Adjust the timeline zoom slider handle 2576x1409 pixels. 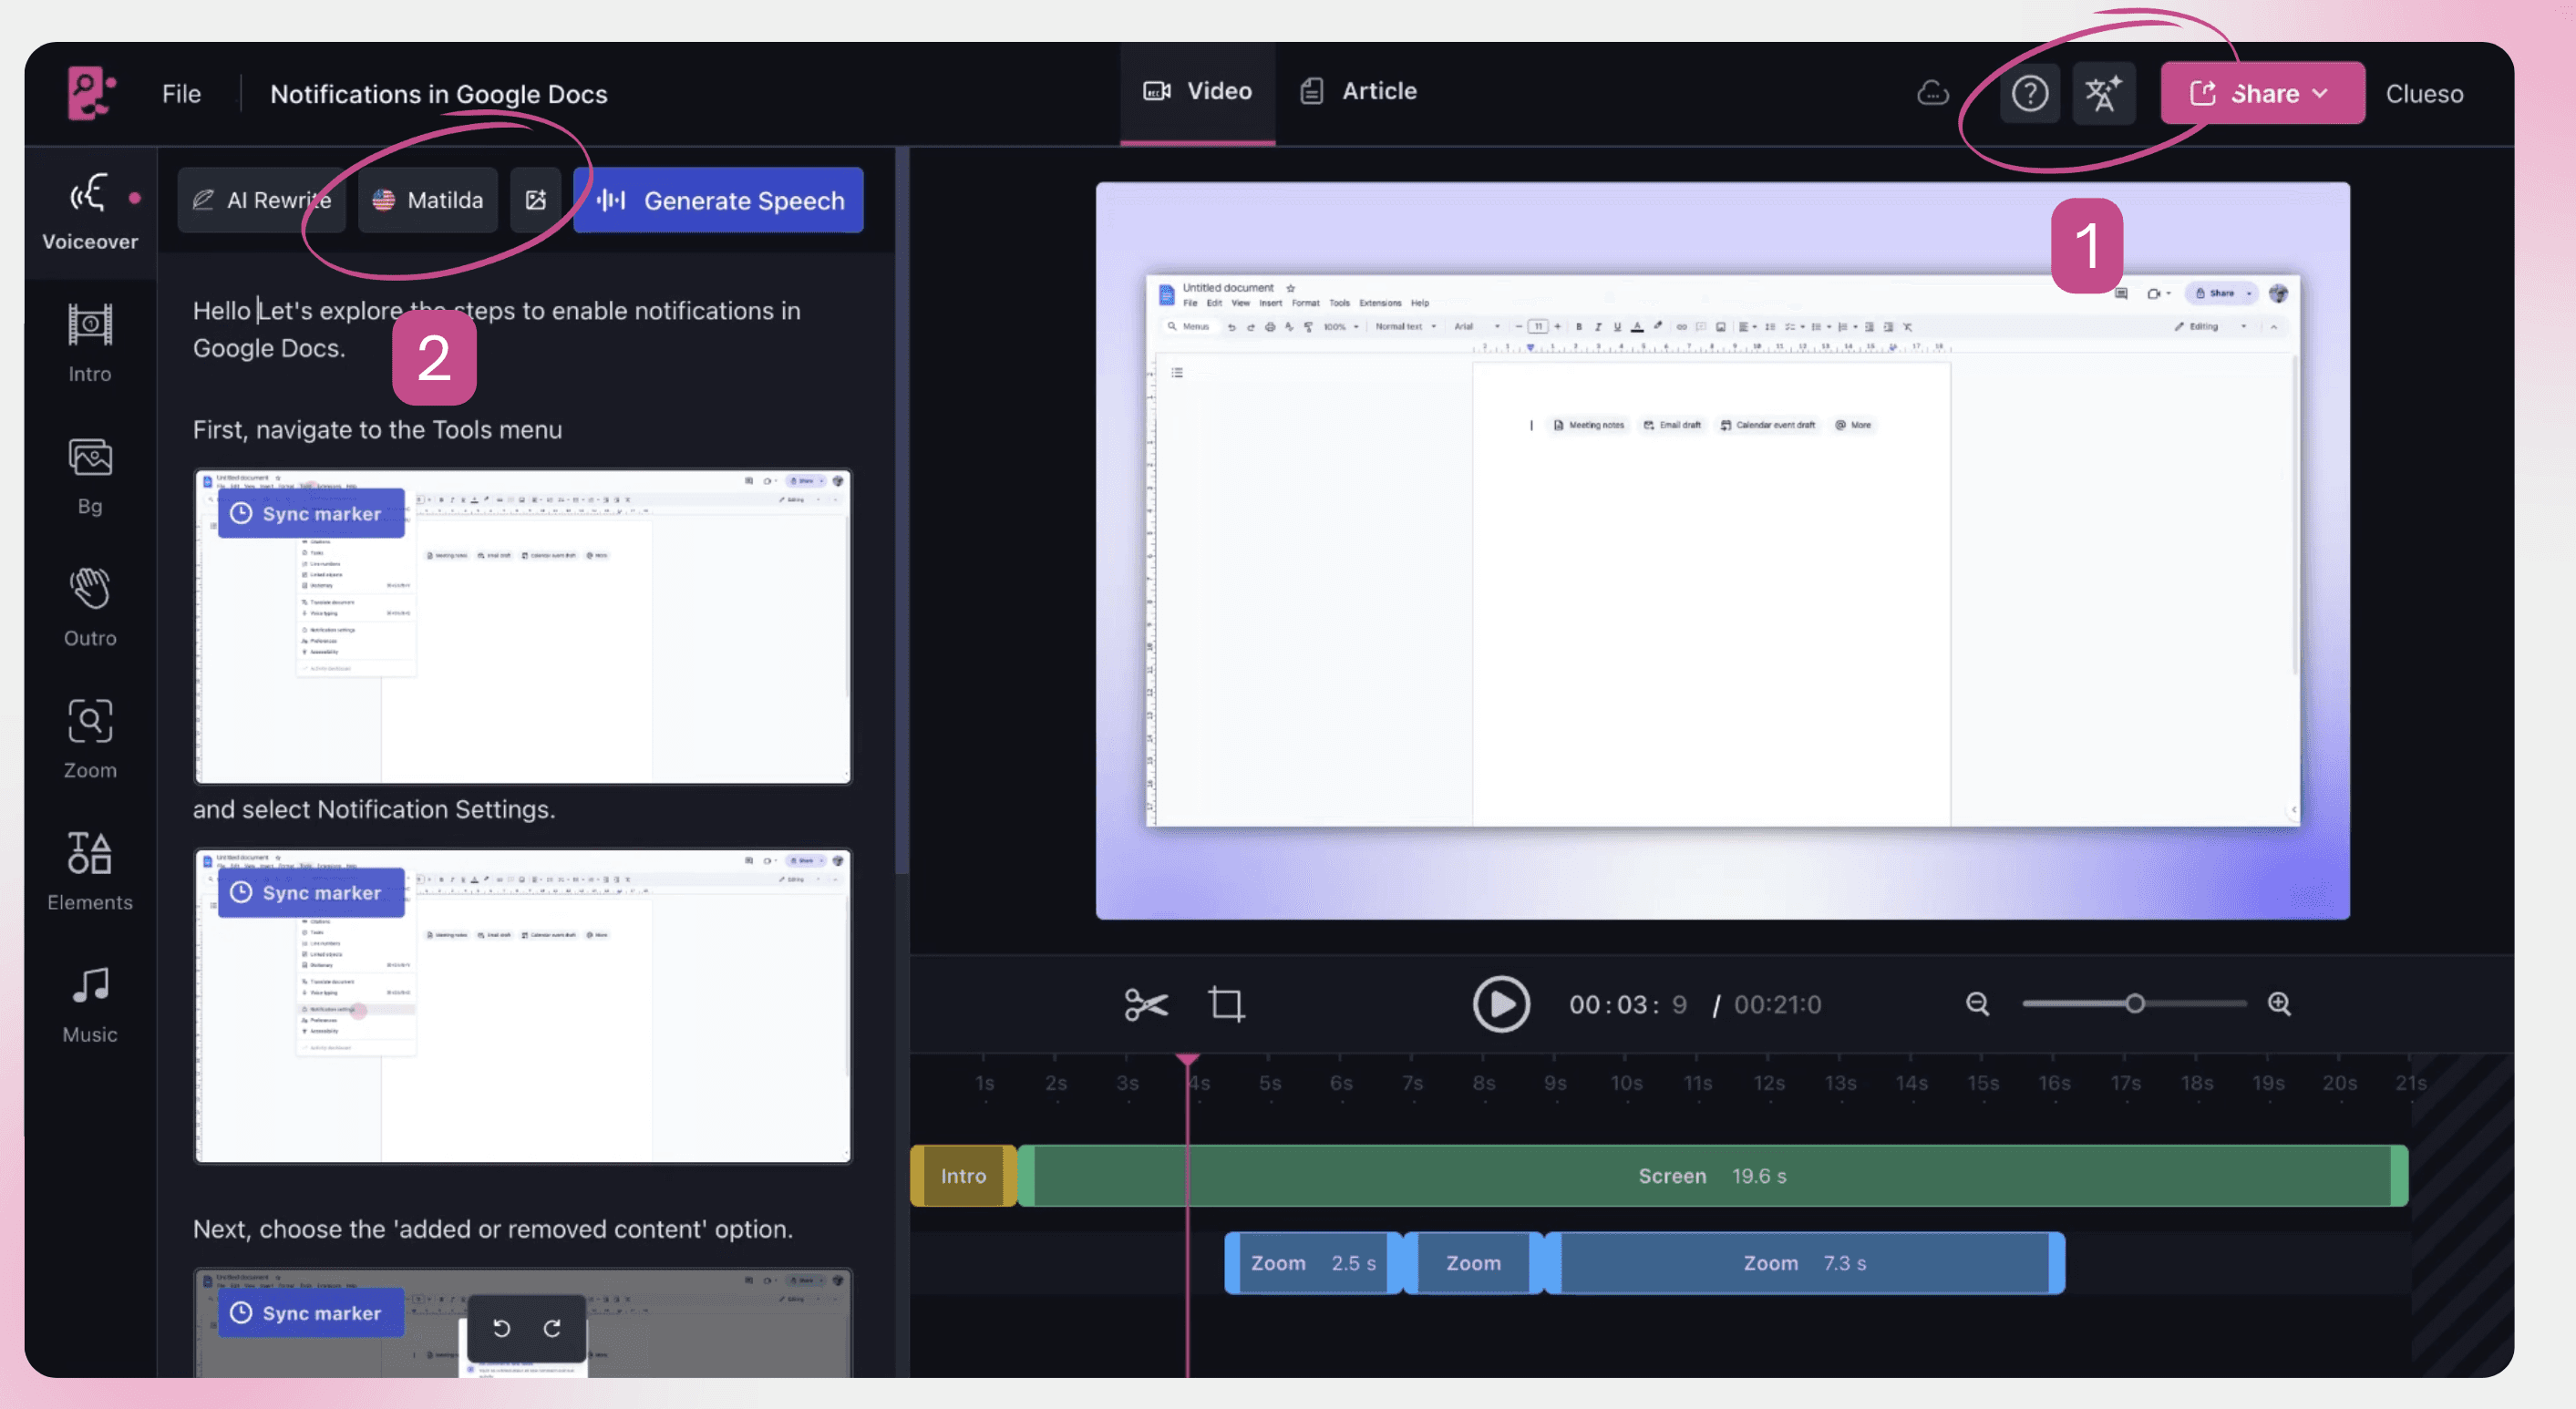pyautogui.click(x=2135, y=1003)
